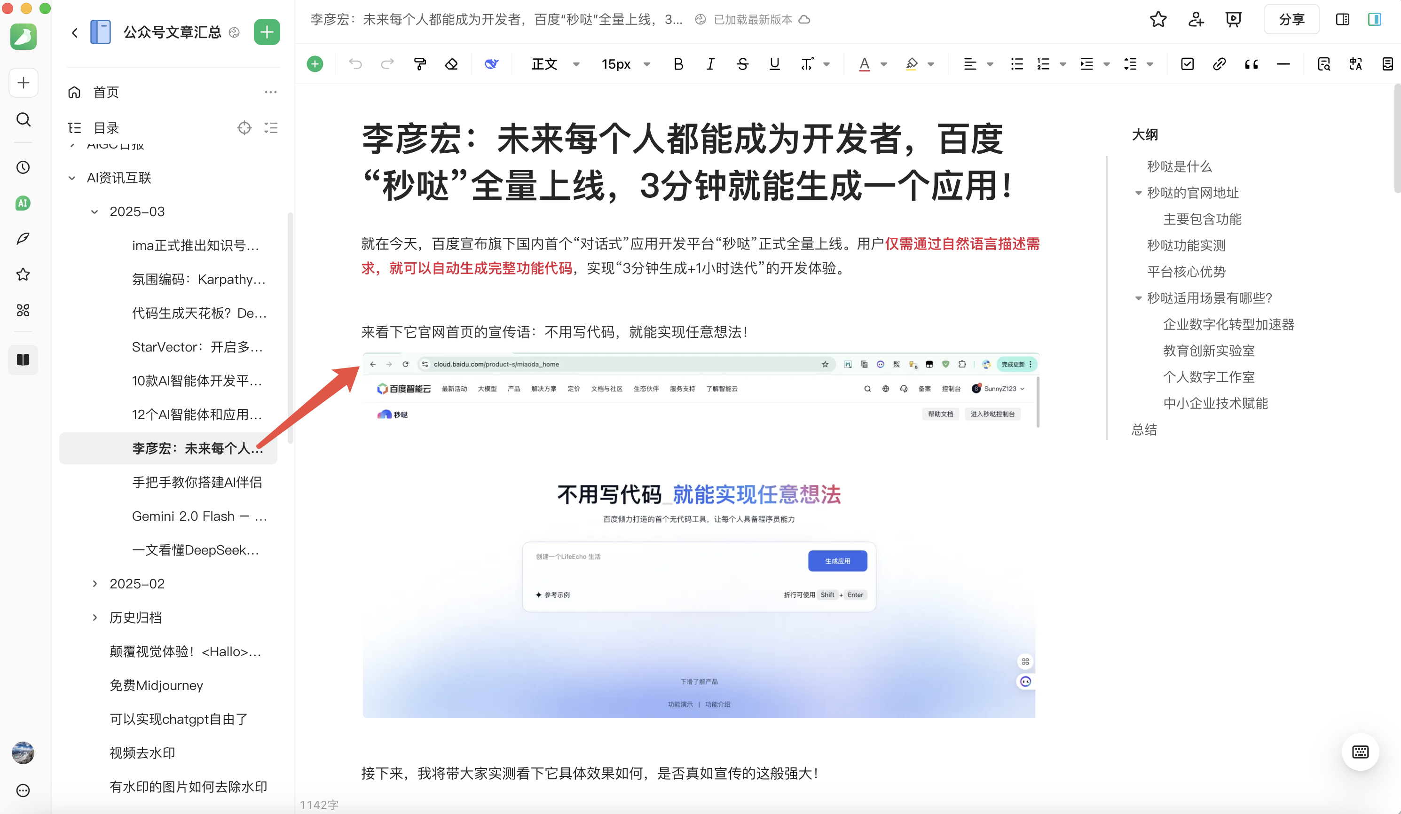Viewport: 1401px width, 814px height.
Task: Click the add collaborator icon
Action: pyautogui.click(x=1196, y=19)
